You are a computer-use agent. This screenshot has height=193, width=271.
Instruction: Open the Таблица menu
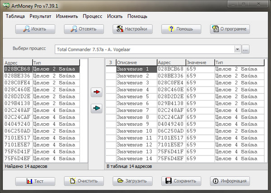pyautogui.click(x=15, y=16)
